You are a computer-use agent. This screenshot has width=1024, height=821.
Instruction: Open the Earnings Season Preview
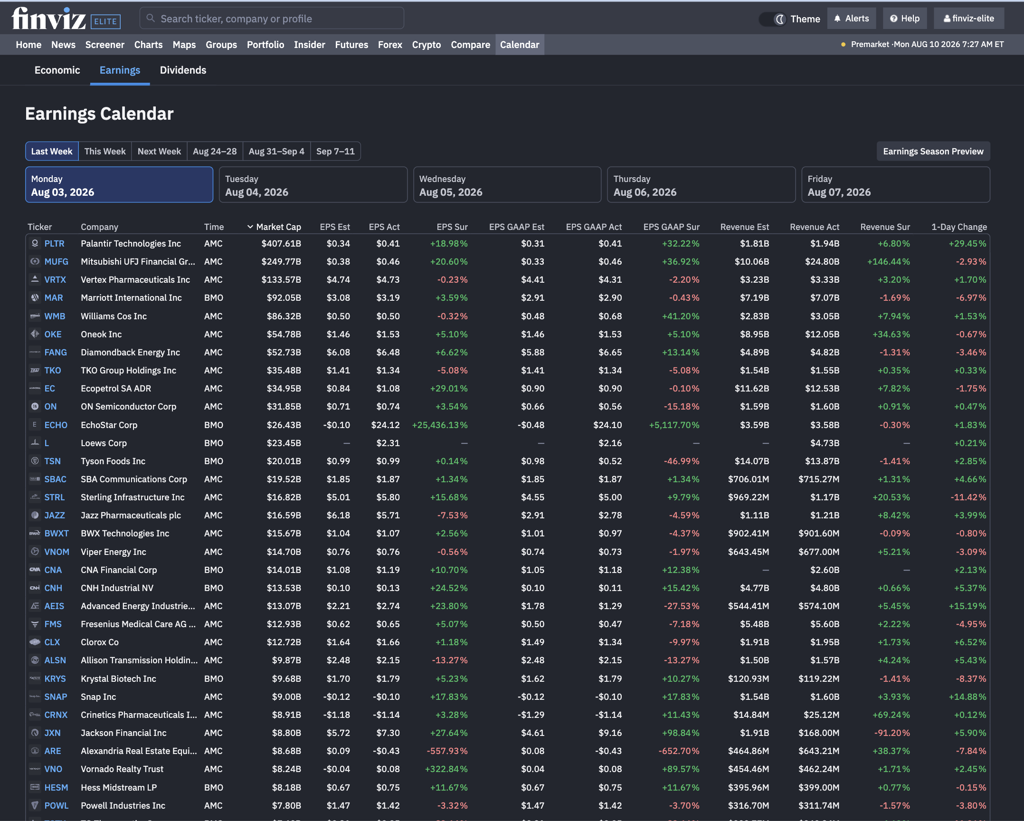933,151
